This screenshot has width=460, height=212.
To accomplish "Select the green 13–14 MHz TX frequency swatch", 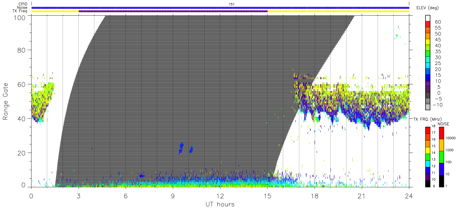I will coord(428,157).
